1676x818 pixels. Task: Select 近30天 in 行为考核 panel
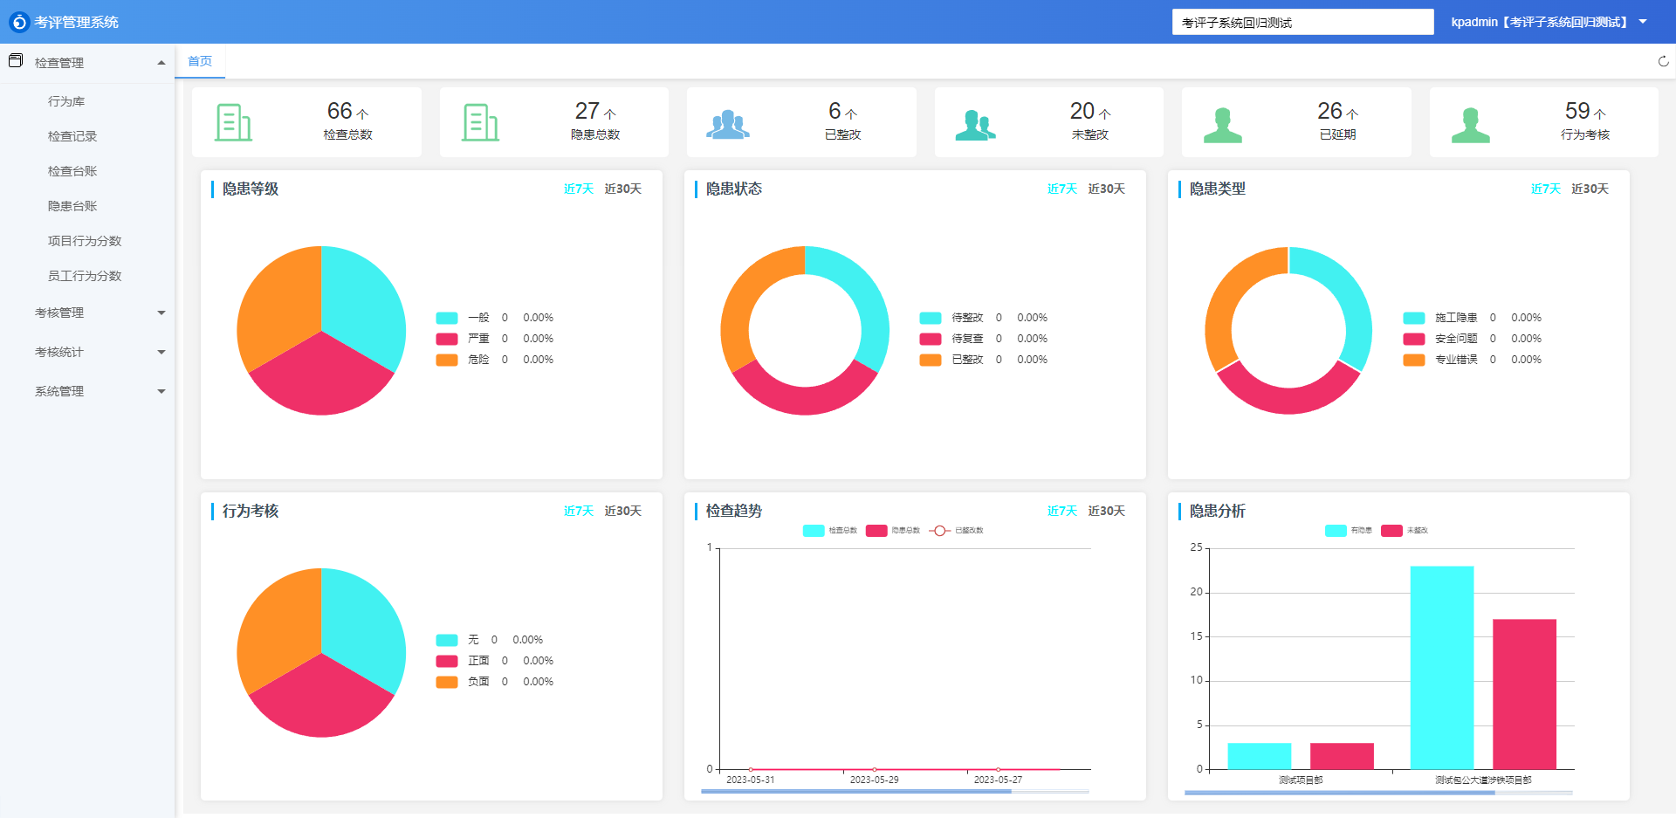tap(623, 511)
